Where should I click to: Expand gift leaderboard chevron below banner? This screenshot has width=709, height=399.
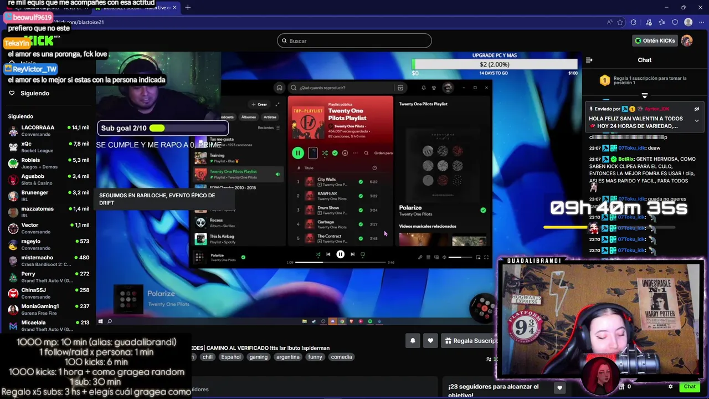[x=644, y=96]
